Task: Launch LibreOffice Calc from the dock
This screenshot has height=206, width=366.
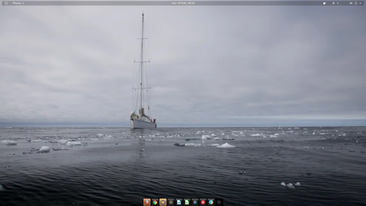Action: pyautogui.click(x=187, y=202)
